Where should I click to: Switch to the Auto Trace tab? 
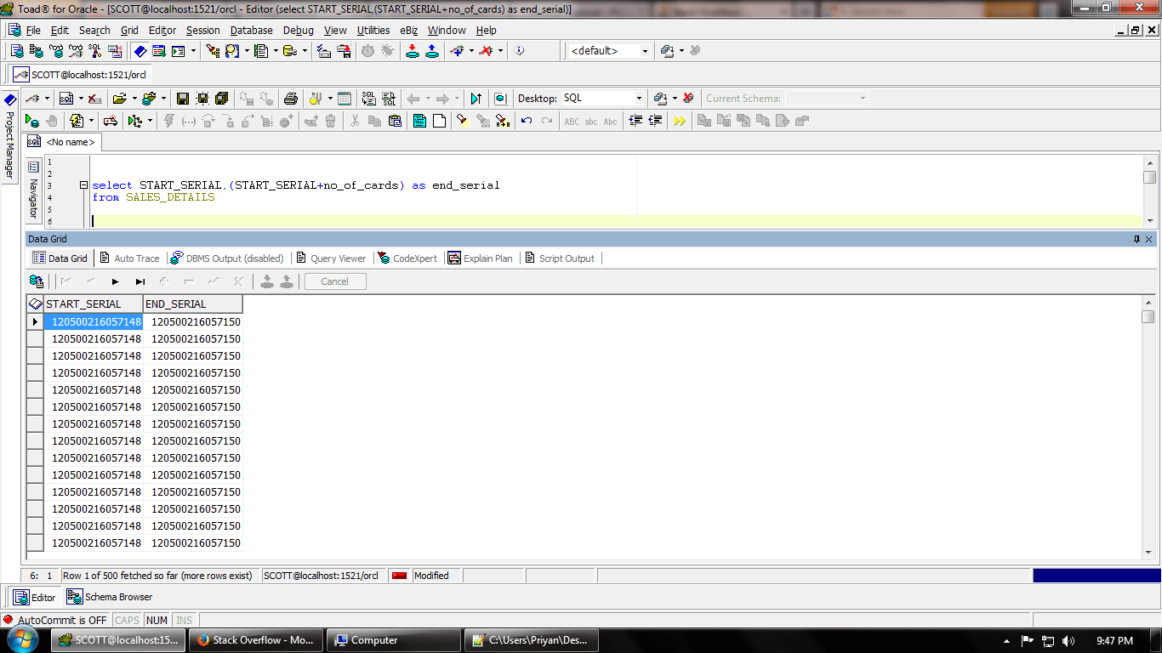[x=130, y=258]
